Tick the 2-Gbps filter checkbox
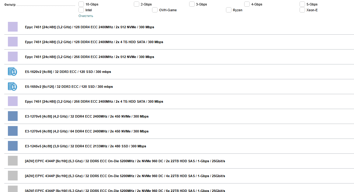 [136, 4]
